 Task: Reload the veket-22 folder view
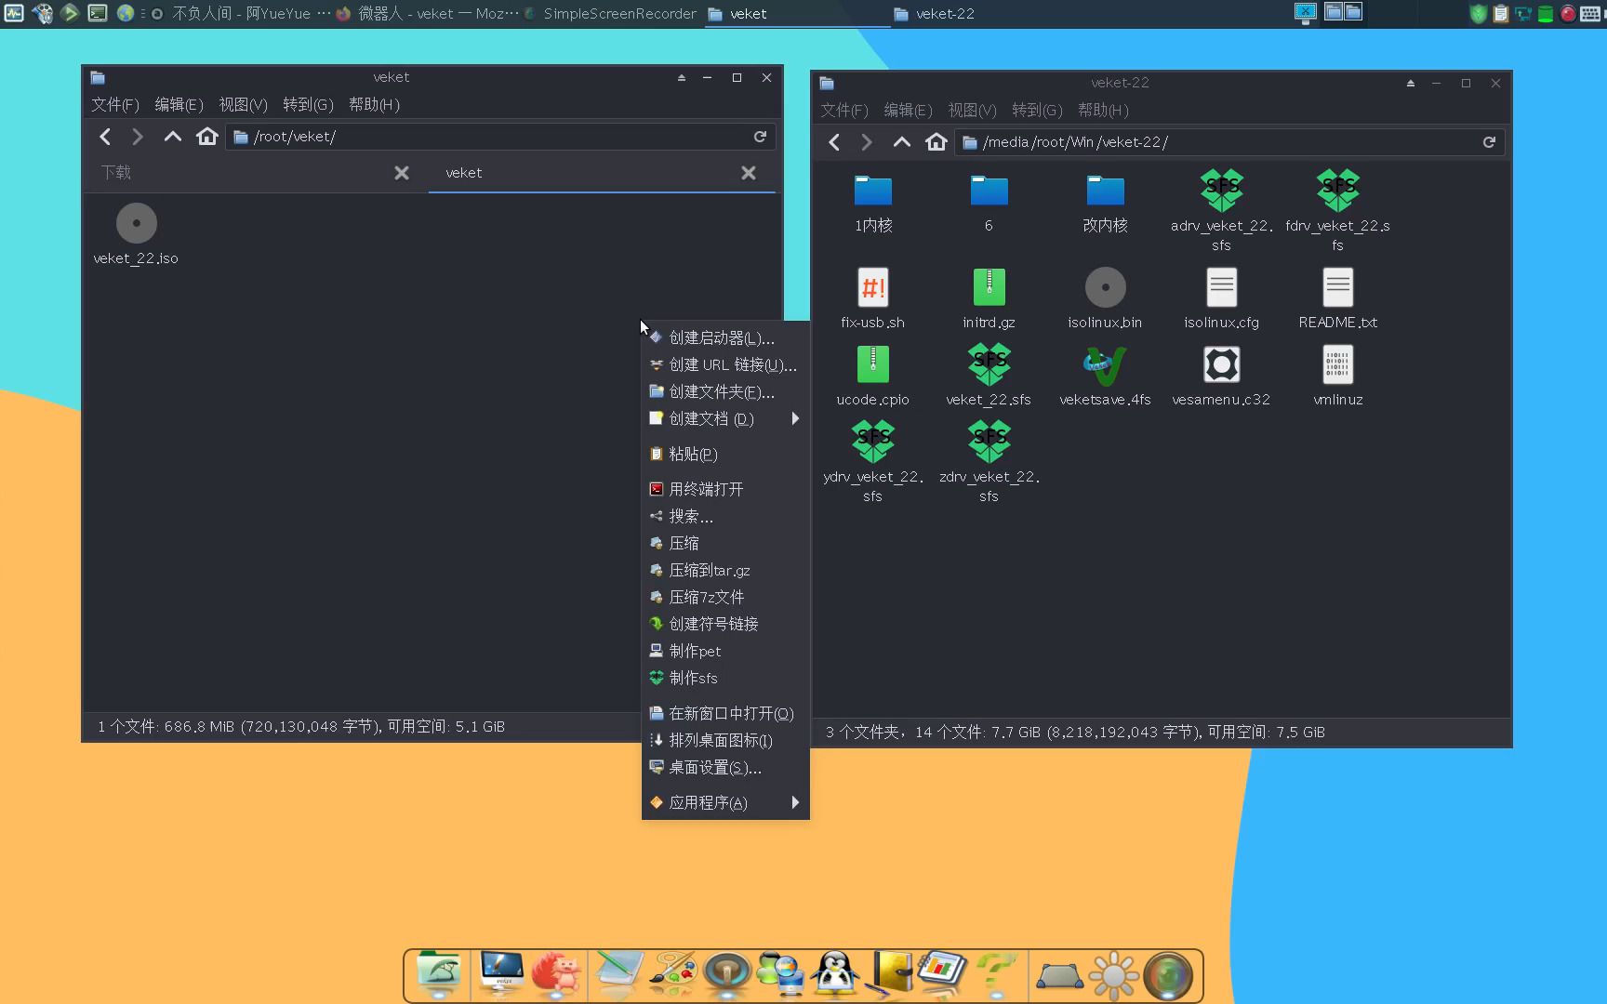[x=1489, y=142]
